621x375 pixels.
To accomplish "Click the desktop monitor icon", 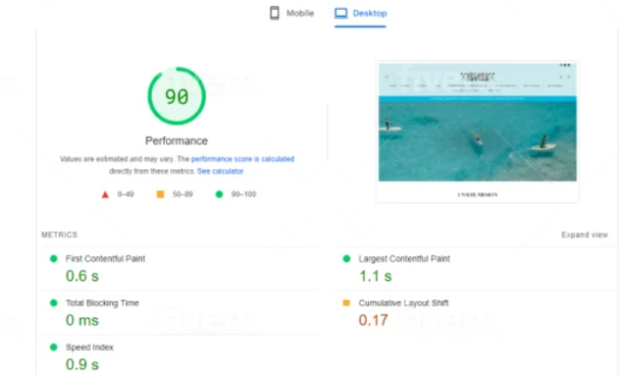I will (341, 13).
